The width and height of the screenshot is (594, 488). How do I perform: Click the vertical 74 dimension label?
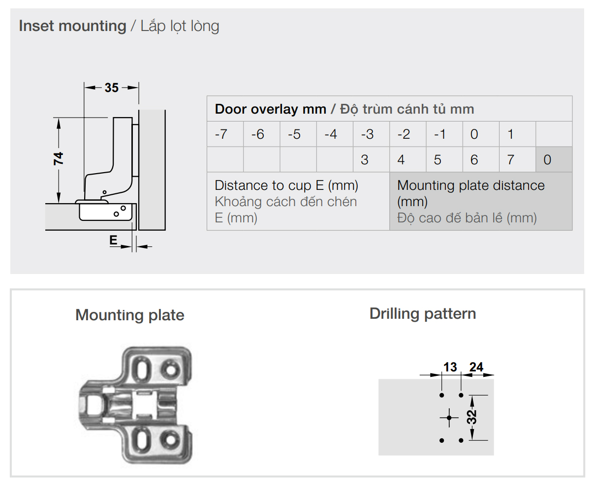(x=59, y=158)
